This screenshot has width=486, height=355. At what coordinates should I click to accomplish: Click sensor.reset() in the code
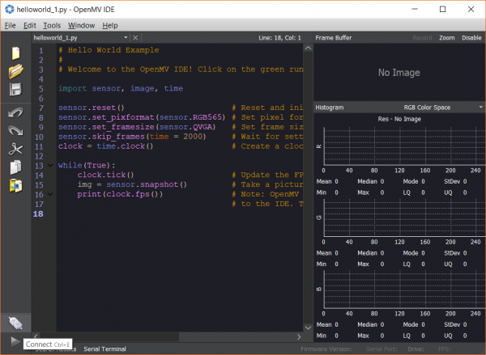[91, 108]
